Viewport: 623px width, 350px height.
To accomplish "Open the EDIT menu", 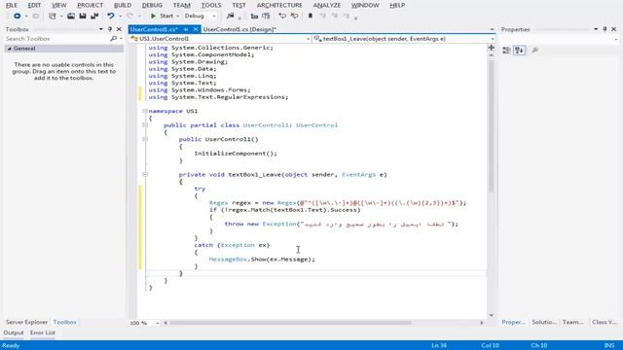I will pyautogui.click(x=34, y=5).
